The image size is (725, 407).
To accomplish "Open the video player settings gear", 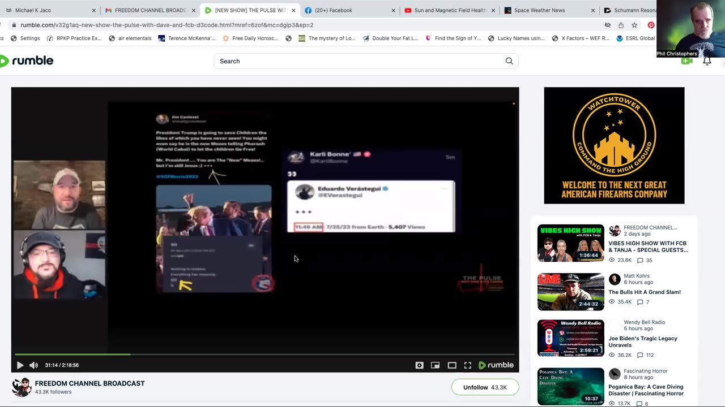I will pyautogui.click(x=419, y=365).
